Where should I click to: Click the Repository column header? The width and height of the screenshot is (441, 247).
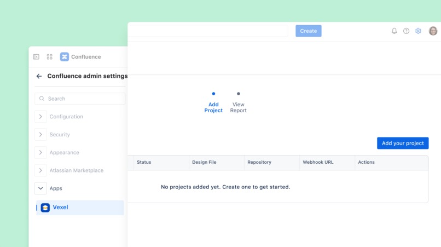pos(272,162)
